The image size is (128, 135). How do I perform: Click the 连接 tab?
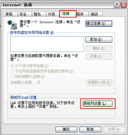(68, 14)
